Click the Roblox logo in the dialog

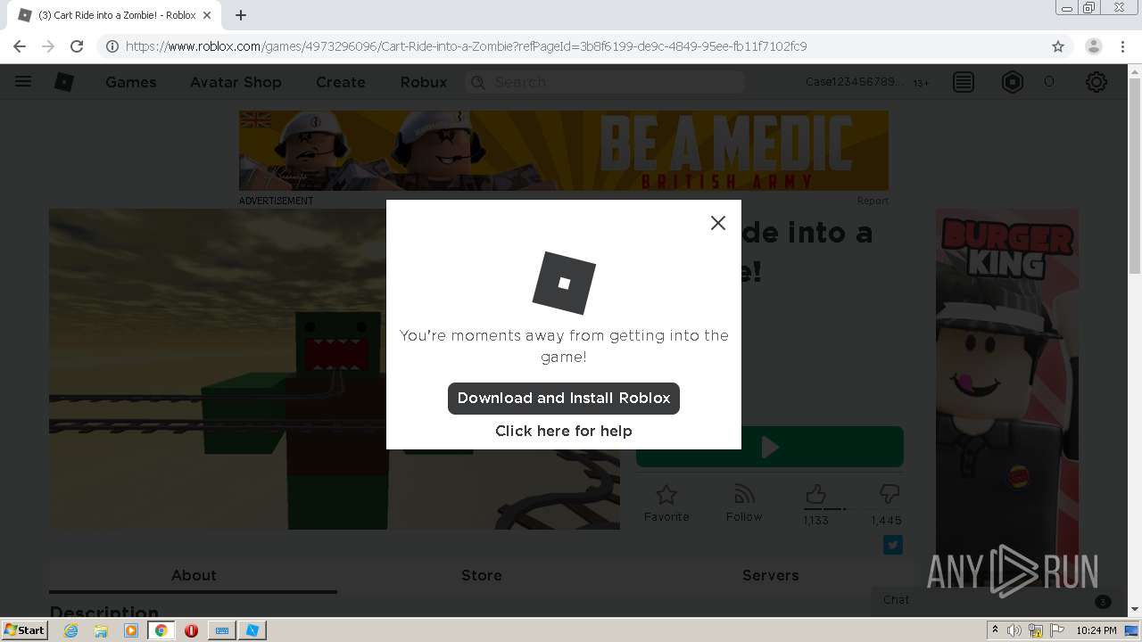point(564,283)
